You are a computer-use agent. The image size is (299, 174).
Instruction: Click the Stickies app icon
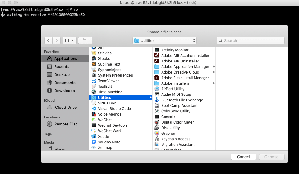pos(94,53)
